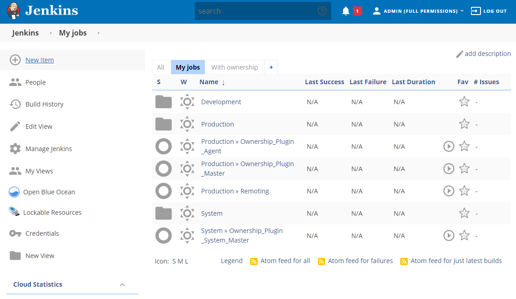
Task: Click Atom feed for all RSS icon
Action: (x=254, y=262)
